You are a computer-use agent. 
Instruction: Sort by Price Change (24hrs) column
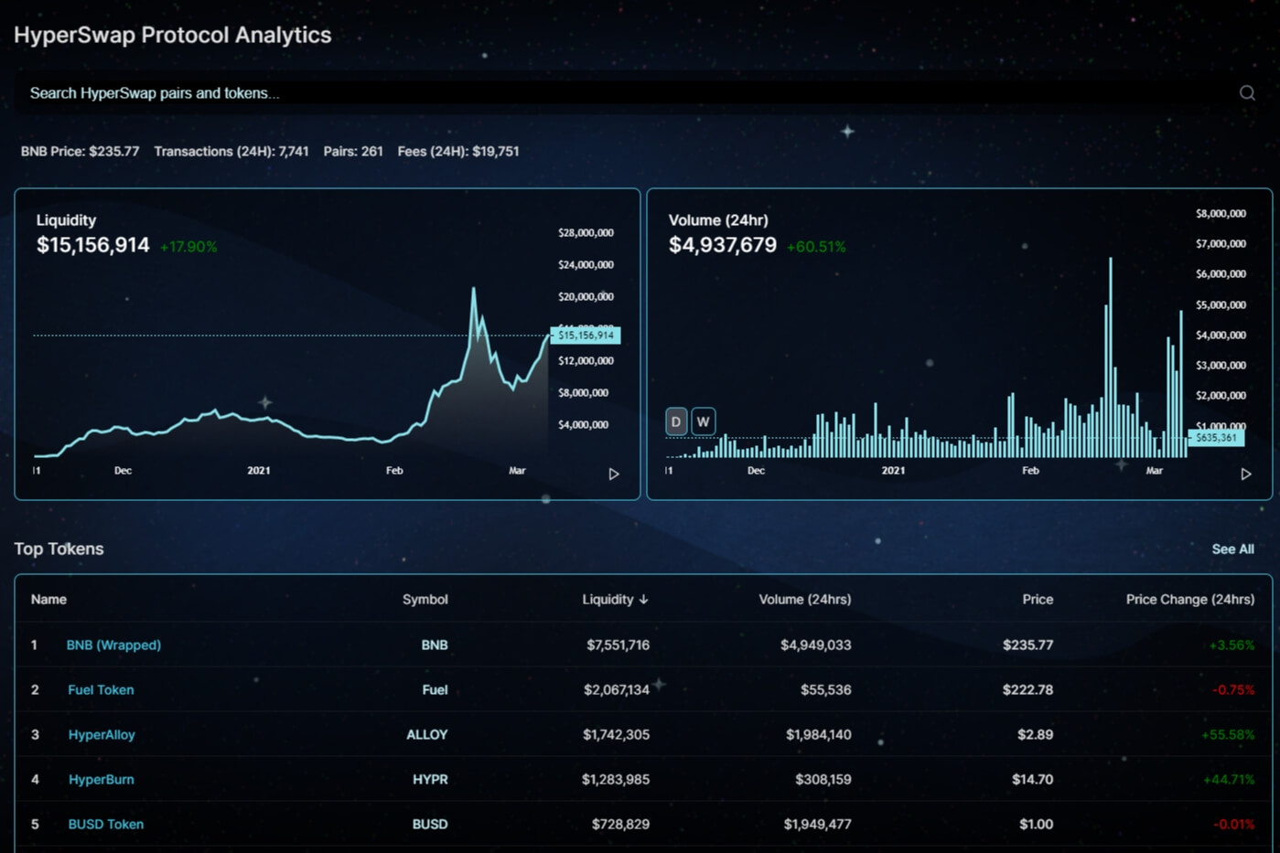pos(1189,600)
